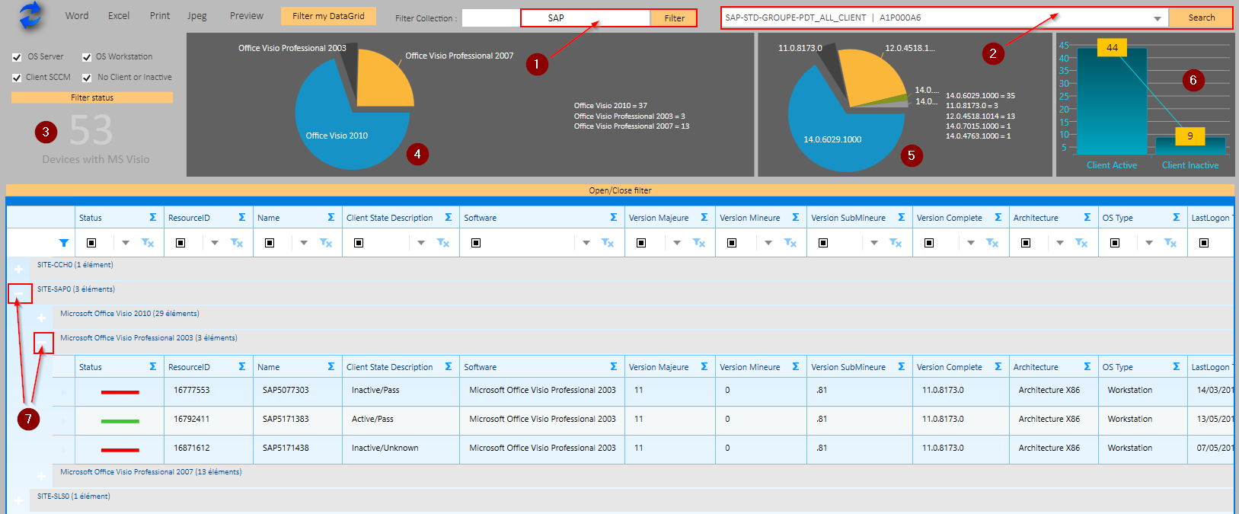Image resolution: width=1239 pixels, height=514 pixels.
Task: Select the Inactive/Pass cell
Action: (x=401, y=391)
